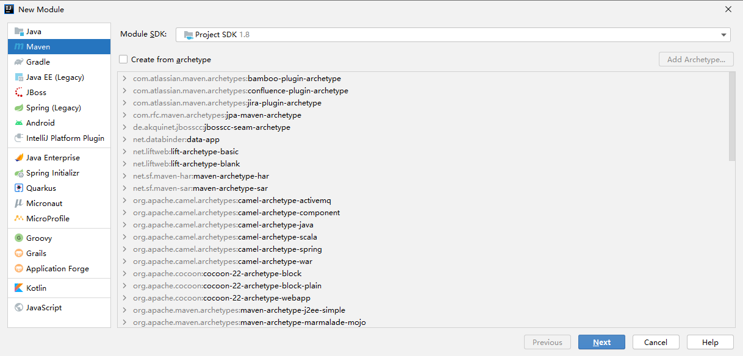Expand the confluence-plugin-archetype entry

[x=124, y=91]
